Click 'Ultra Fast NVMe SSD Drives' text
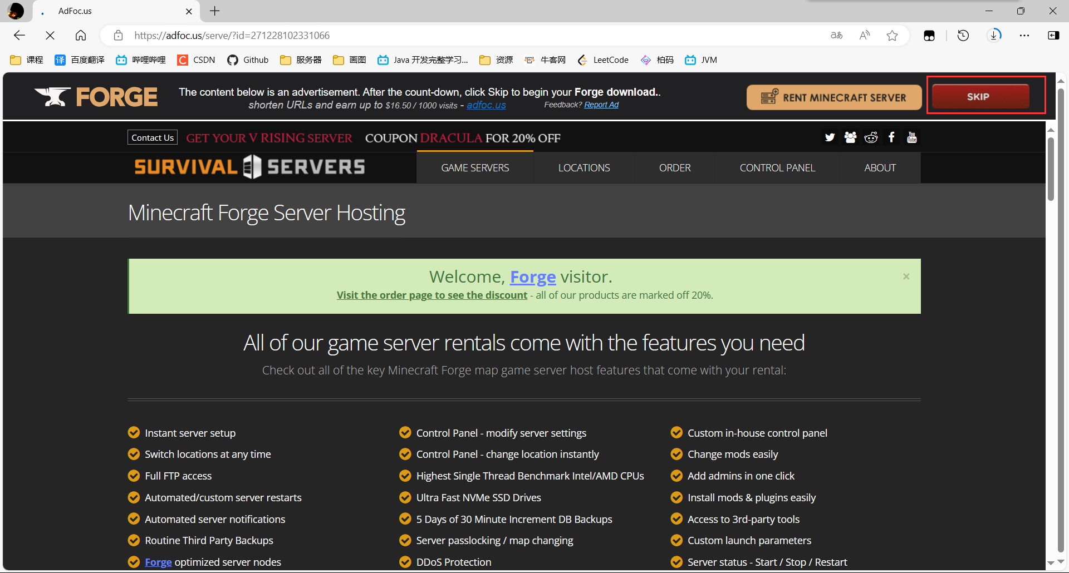The height and width of the screenshot is (573, 1069). [x=479, y=497]
